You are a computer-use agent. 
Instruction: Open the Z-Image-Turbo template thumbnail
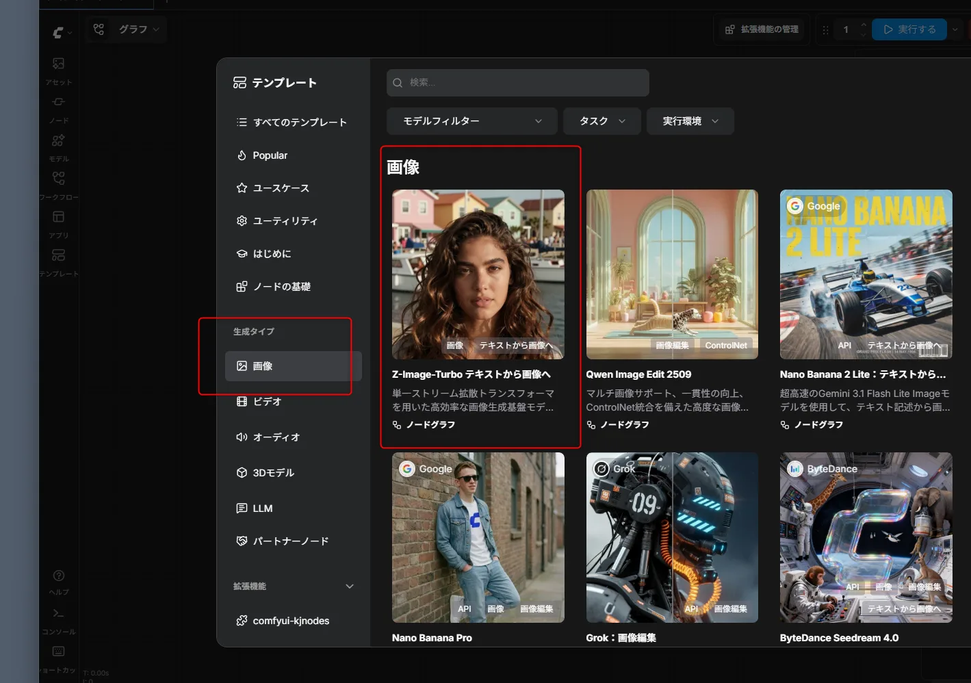[x=478, y=274]
